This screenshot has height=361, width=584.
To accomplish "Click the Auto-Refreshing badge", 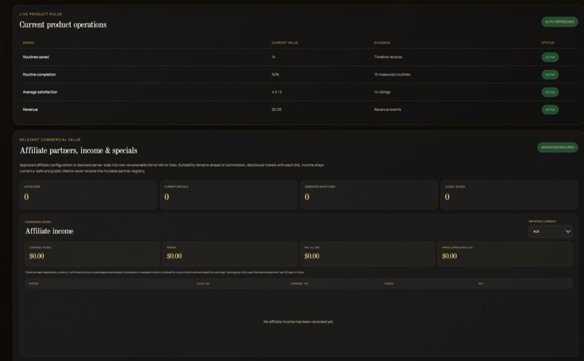I will 559,22.
